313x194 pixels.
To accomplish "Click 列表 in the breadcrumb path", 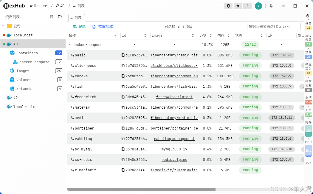I will 79,6.
